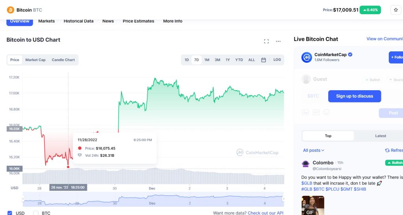403x215 pixels.
Task: Click the Bitcoin logo icon
Action: click(11, 10)
